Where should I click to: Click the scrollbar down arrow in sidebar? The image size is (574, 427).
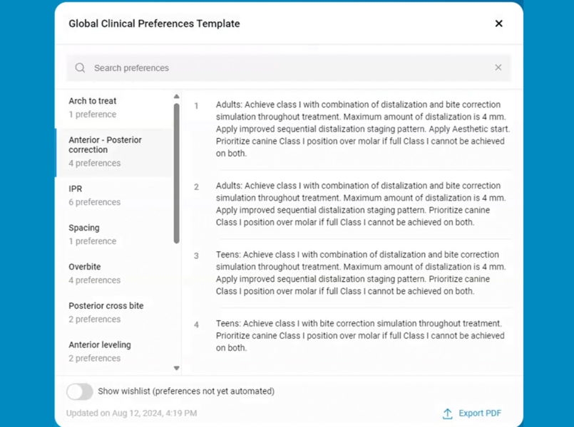[x=177, y=368]
